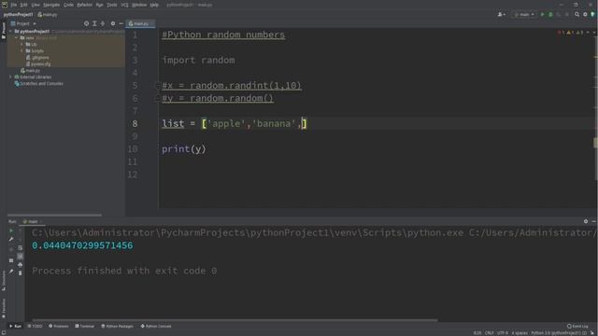The height and width of the screenshot is (336, 598).
Task: Expand the Scripts folder
Action: [21, 51]
